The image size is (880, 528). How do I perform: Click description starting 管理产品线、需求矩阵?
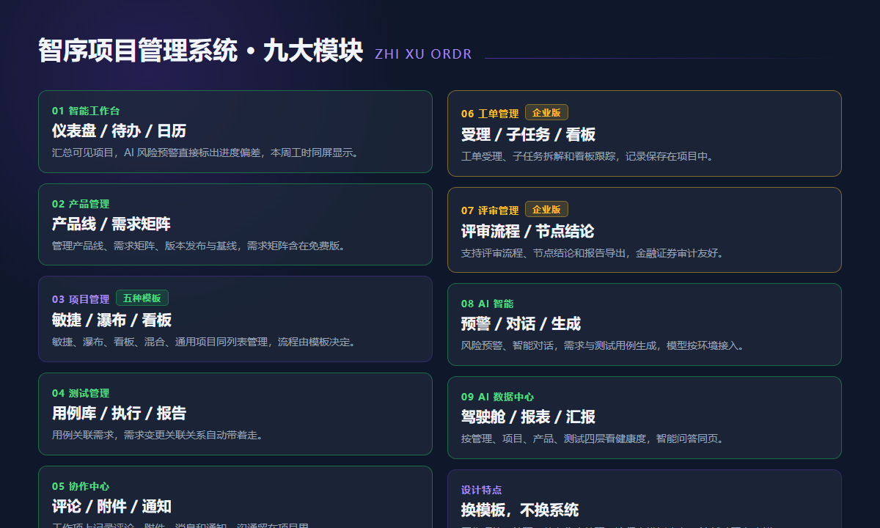point(199,246)
